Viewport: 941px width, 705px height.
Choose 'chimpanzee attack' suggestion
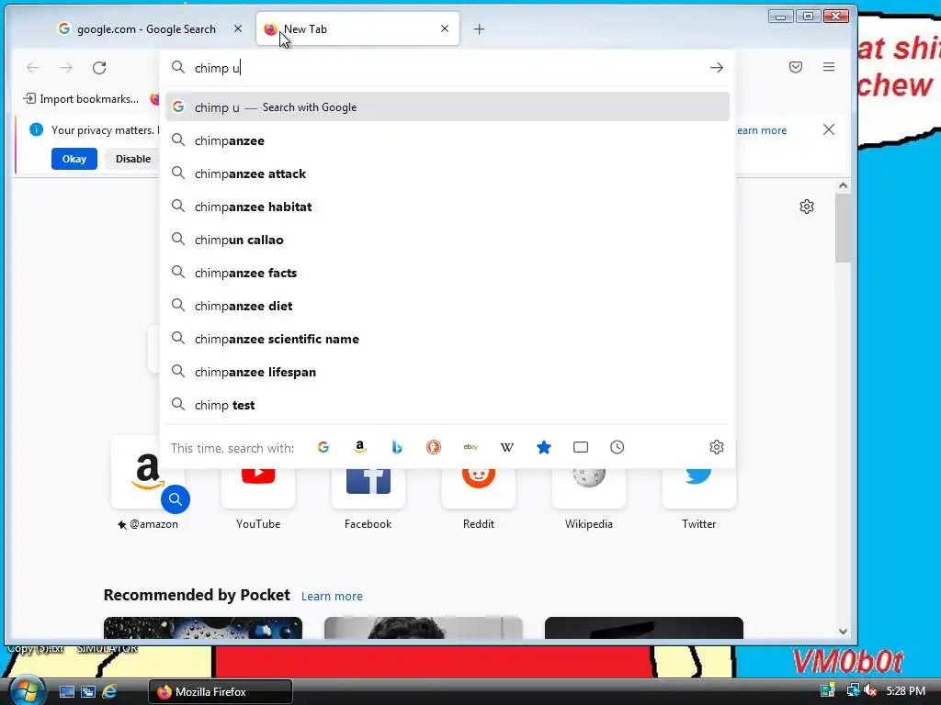click(x=448, y=173)
